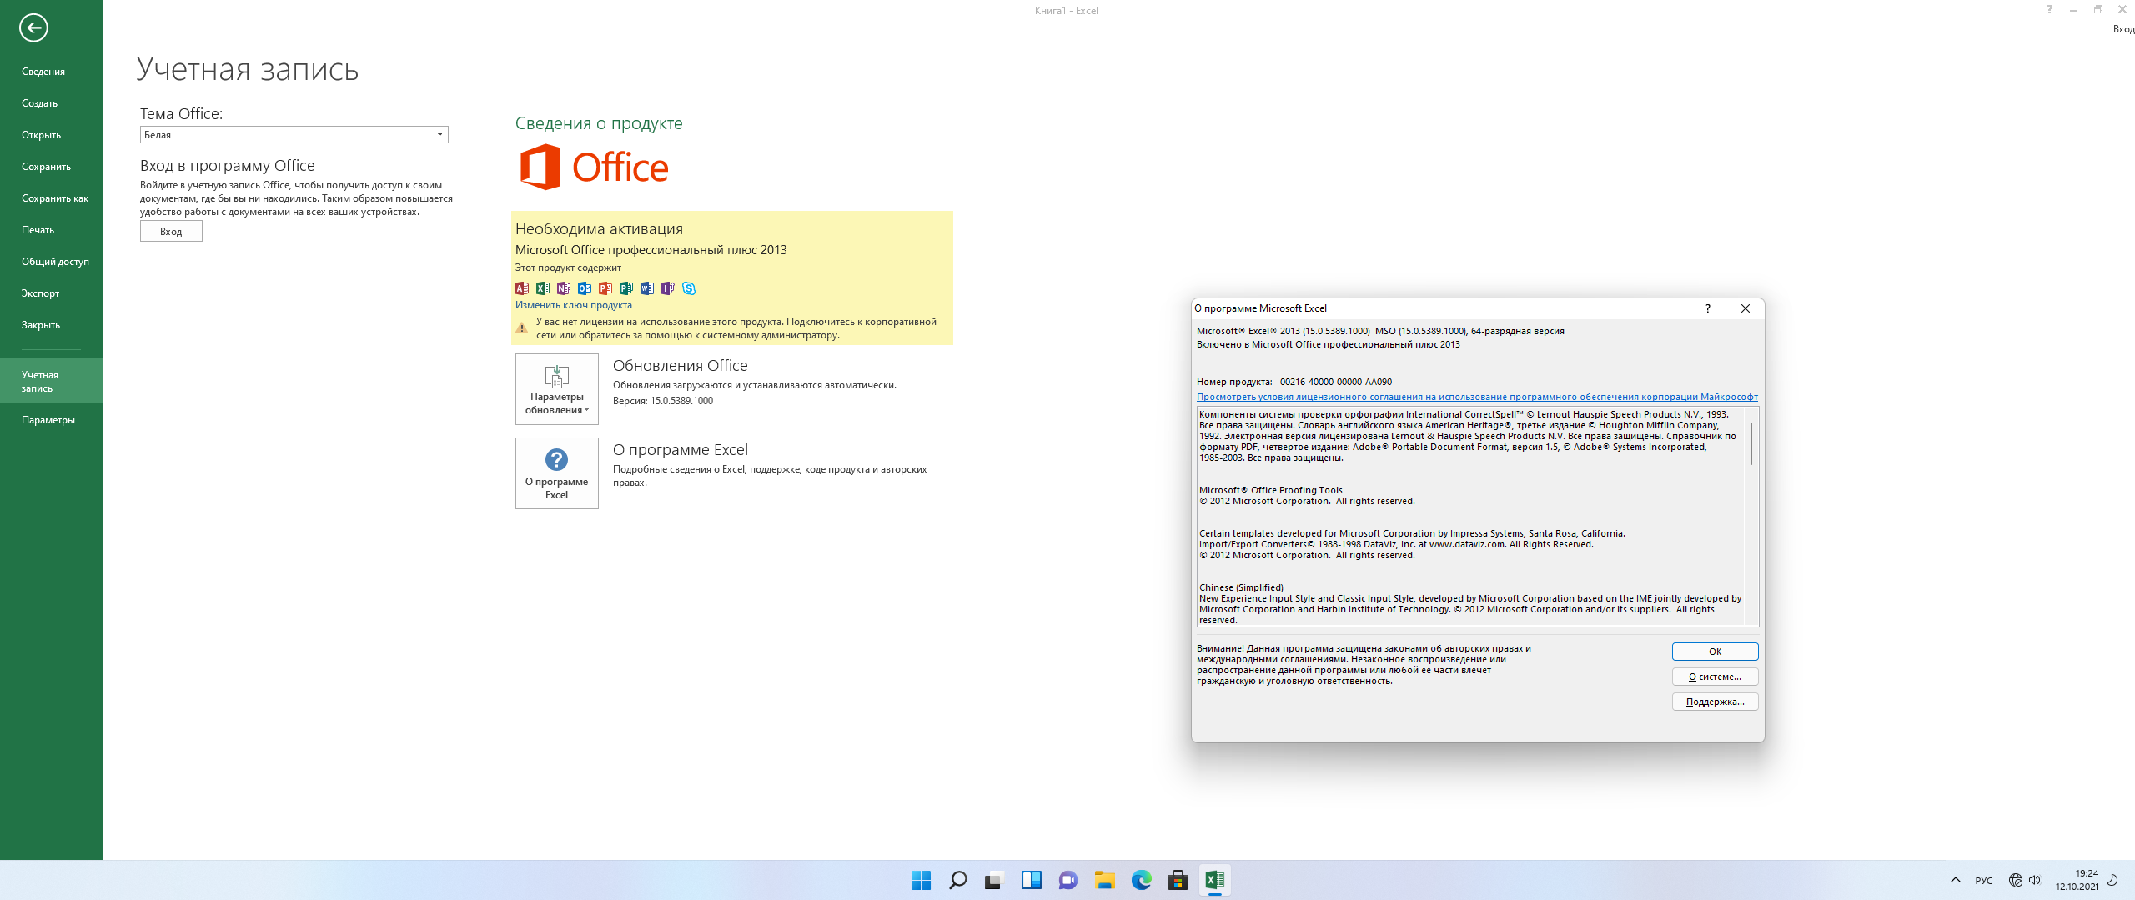Open the Widgets panel from taskbar
Screen dimensions: 2135x900
tap(1031, 880)
